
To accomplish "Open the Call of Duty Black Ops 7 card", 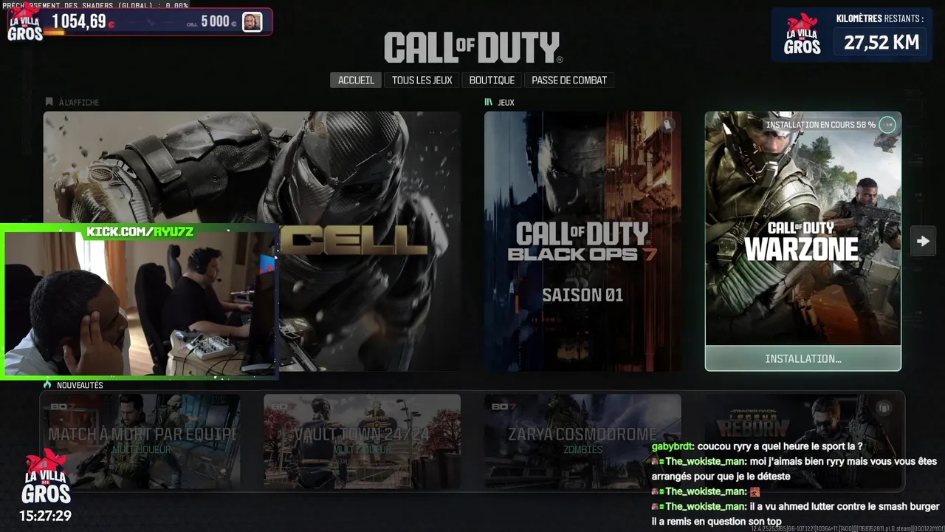I will 583,241.
